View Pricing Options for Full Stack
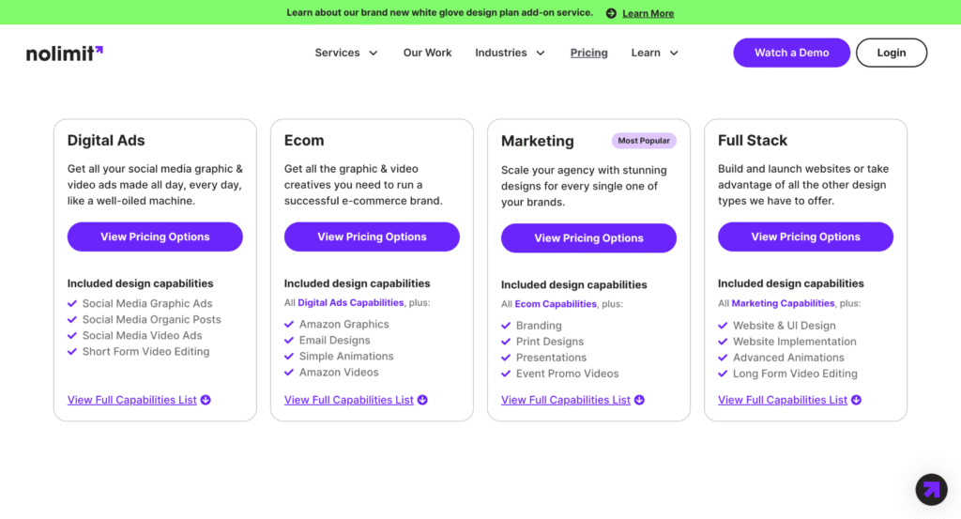Screen dimensions: 961x519 [x=805, y=237]
